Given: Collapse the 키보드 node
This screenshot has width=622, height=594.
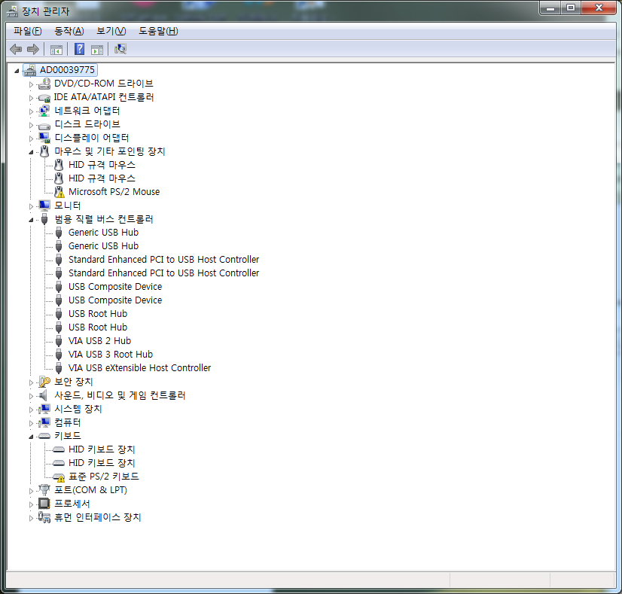Looking at the screenshot, I should point(31,436).
